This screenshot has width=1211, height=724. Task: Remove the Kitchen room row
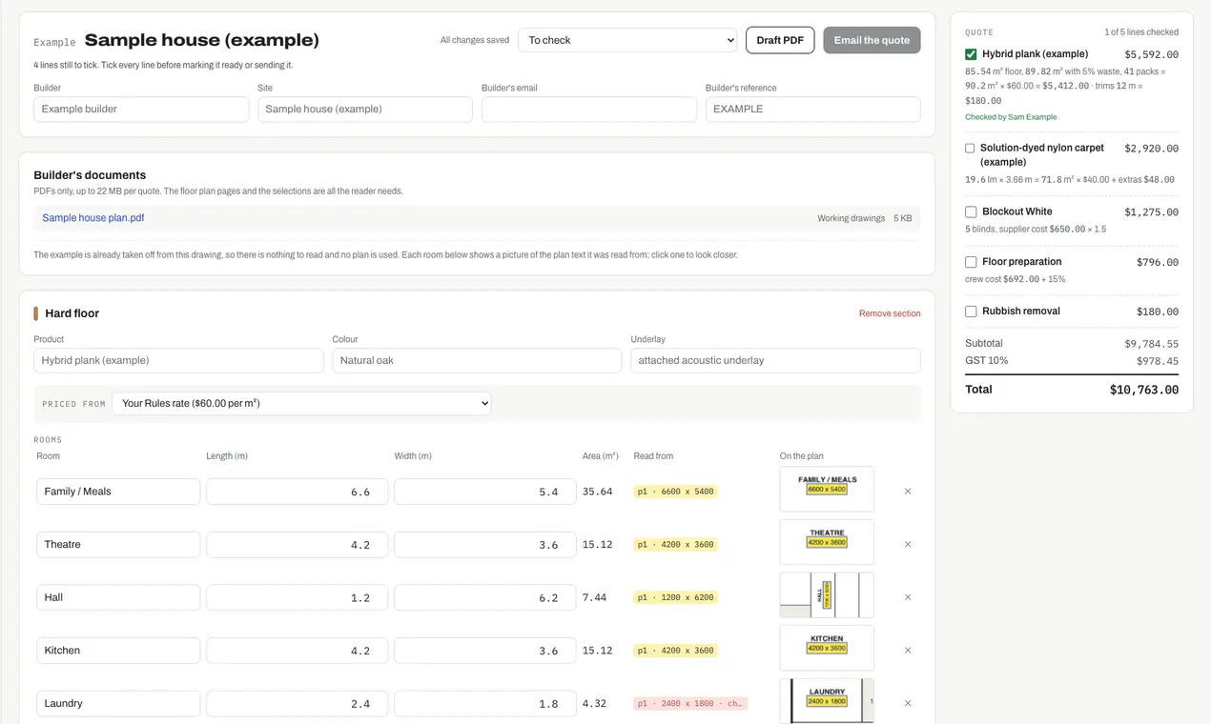point(907,651)
